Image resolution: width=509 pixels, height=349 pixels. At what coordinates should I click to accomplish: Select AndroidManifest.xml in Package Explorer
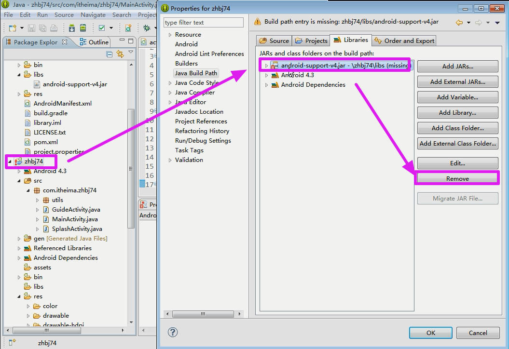(x=63, y=104)
